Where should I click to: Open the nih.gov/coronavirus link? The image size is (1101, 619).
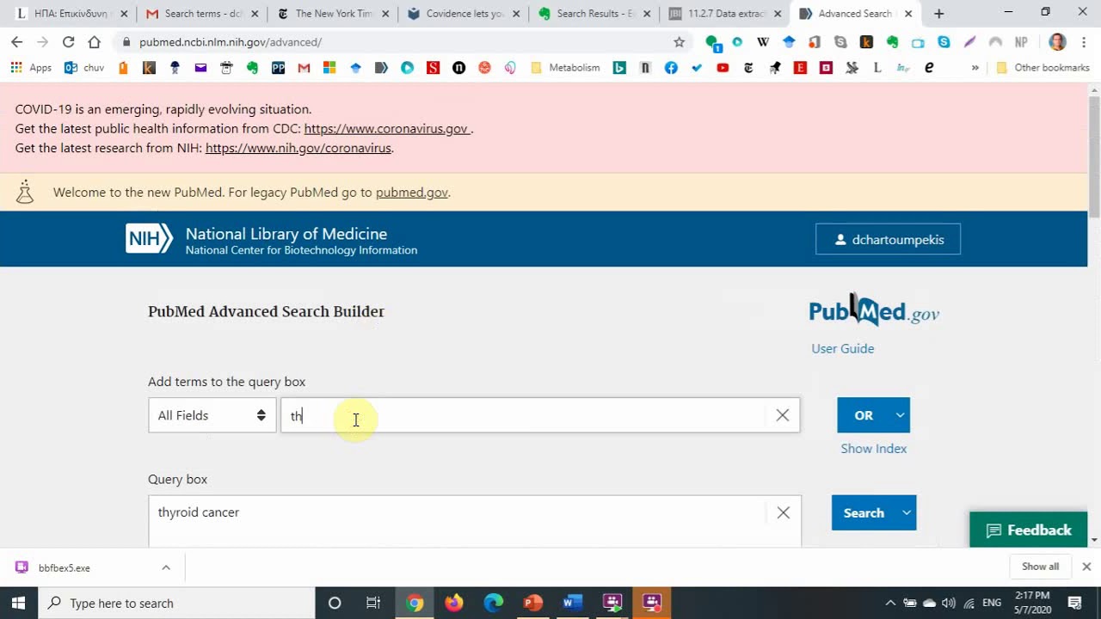[298, 148]
